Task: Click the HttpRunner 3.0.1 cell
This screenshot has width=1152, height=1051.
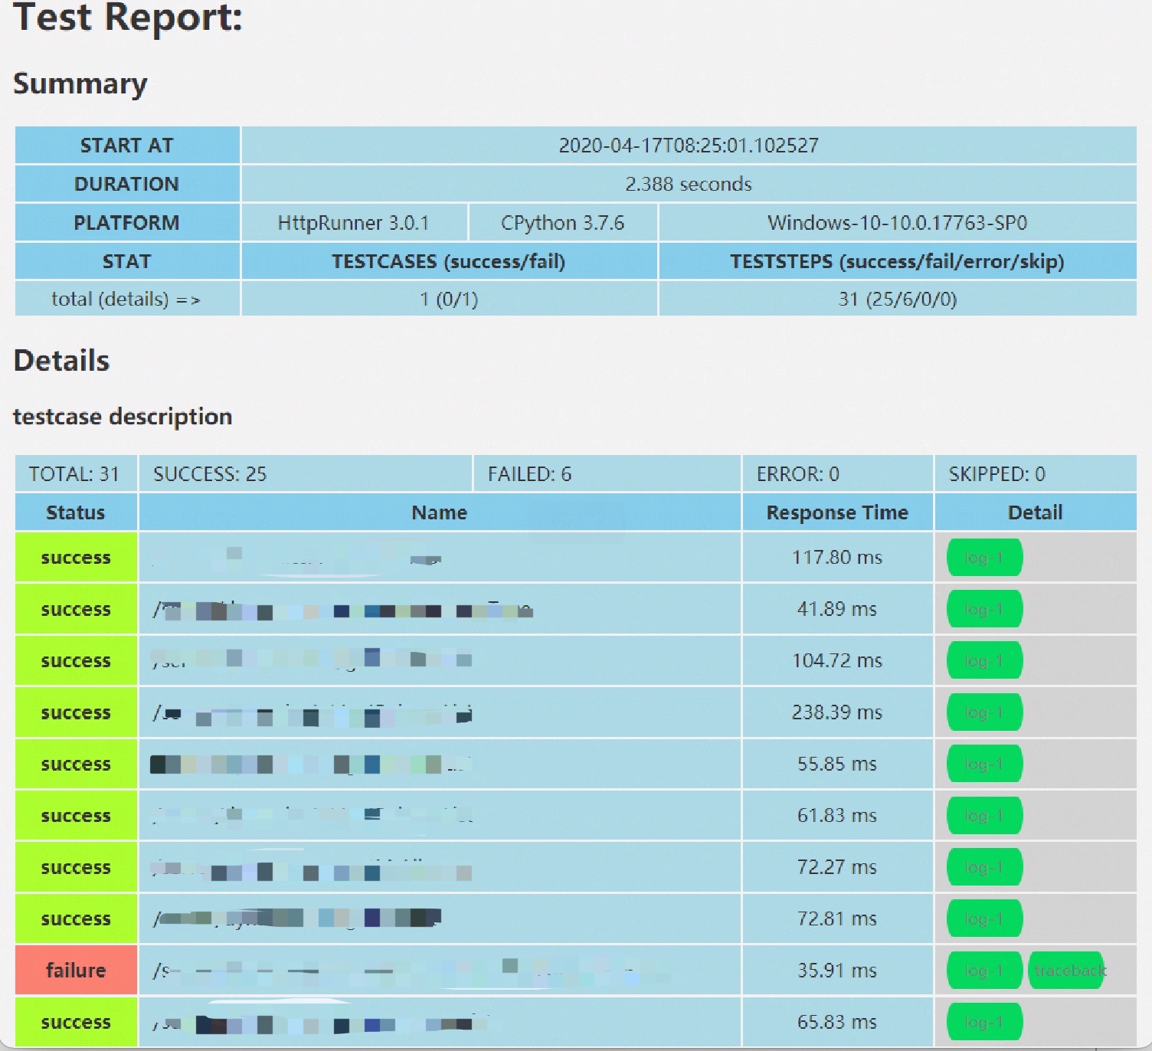Action: coord(354,223)
